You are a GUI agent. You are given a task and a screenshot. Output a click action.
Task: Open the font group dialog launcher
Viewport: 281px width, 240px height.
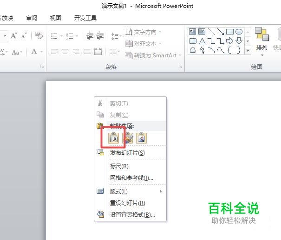coord(42,67)
